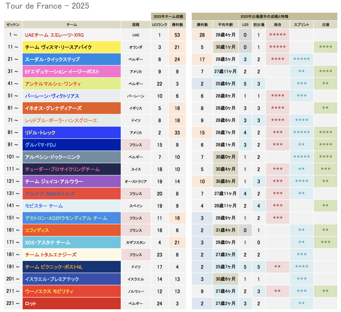Click team 'モビスター チーム'
This screenshot has height=312, width=341.
[x=72, y=206]
